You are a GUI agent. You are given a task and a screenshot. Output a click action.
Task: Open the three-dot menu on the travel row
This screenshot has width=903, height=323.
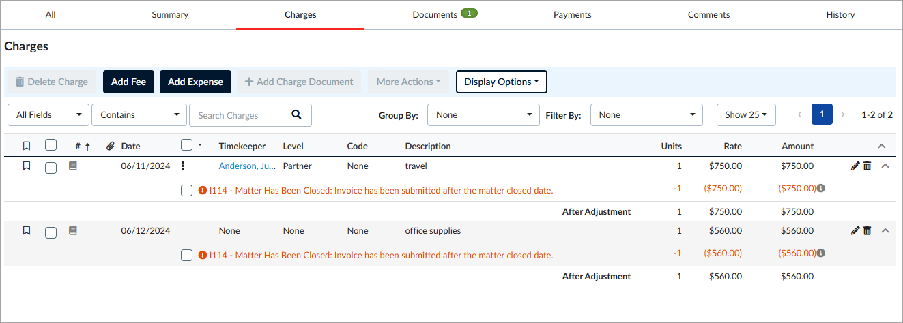pyautogui.click(x=183, y=166)
